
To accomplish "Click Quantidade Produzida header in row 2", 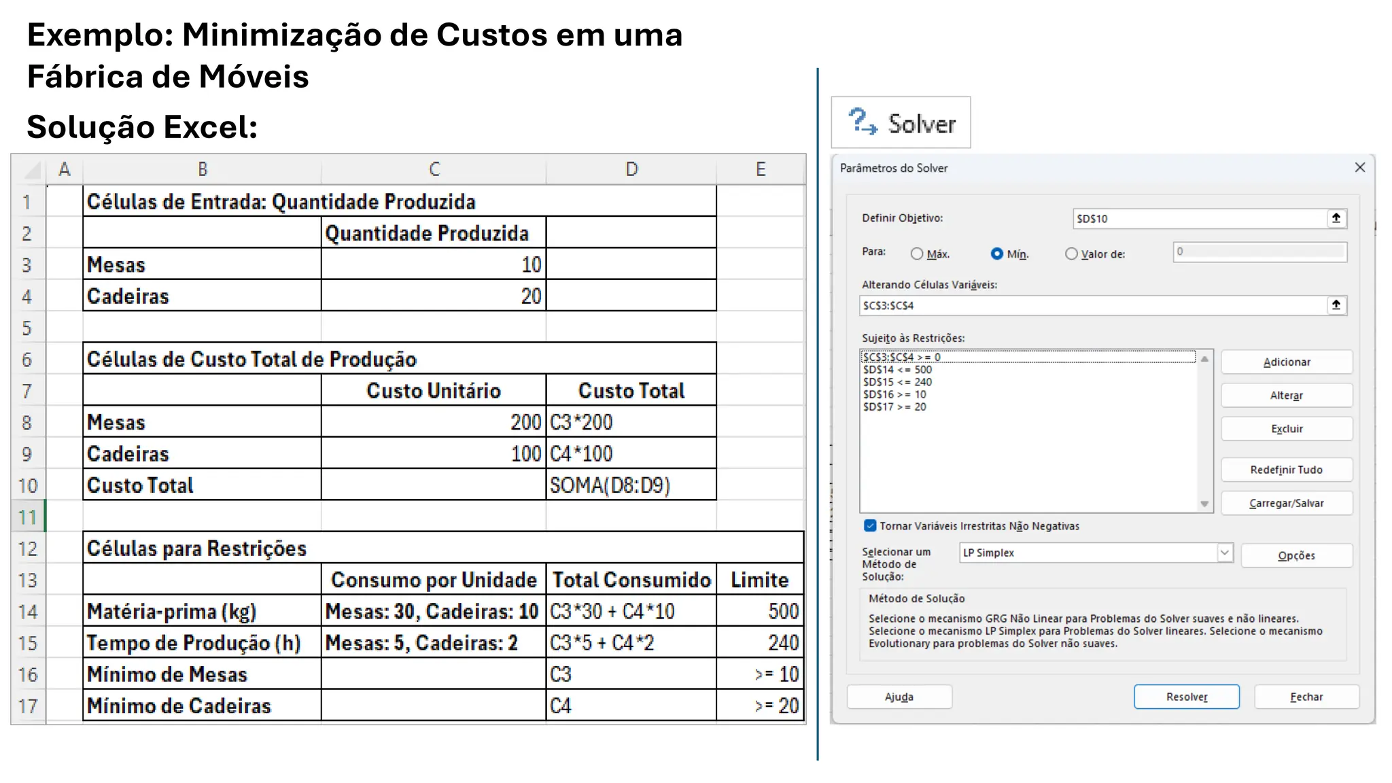I will 434,233.
